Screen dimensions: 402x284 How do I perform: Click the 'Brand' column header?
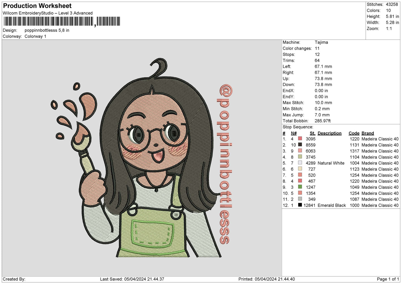(368, 133)
